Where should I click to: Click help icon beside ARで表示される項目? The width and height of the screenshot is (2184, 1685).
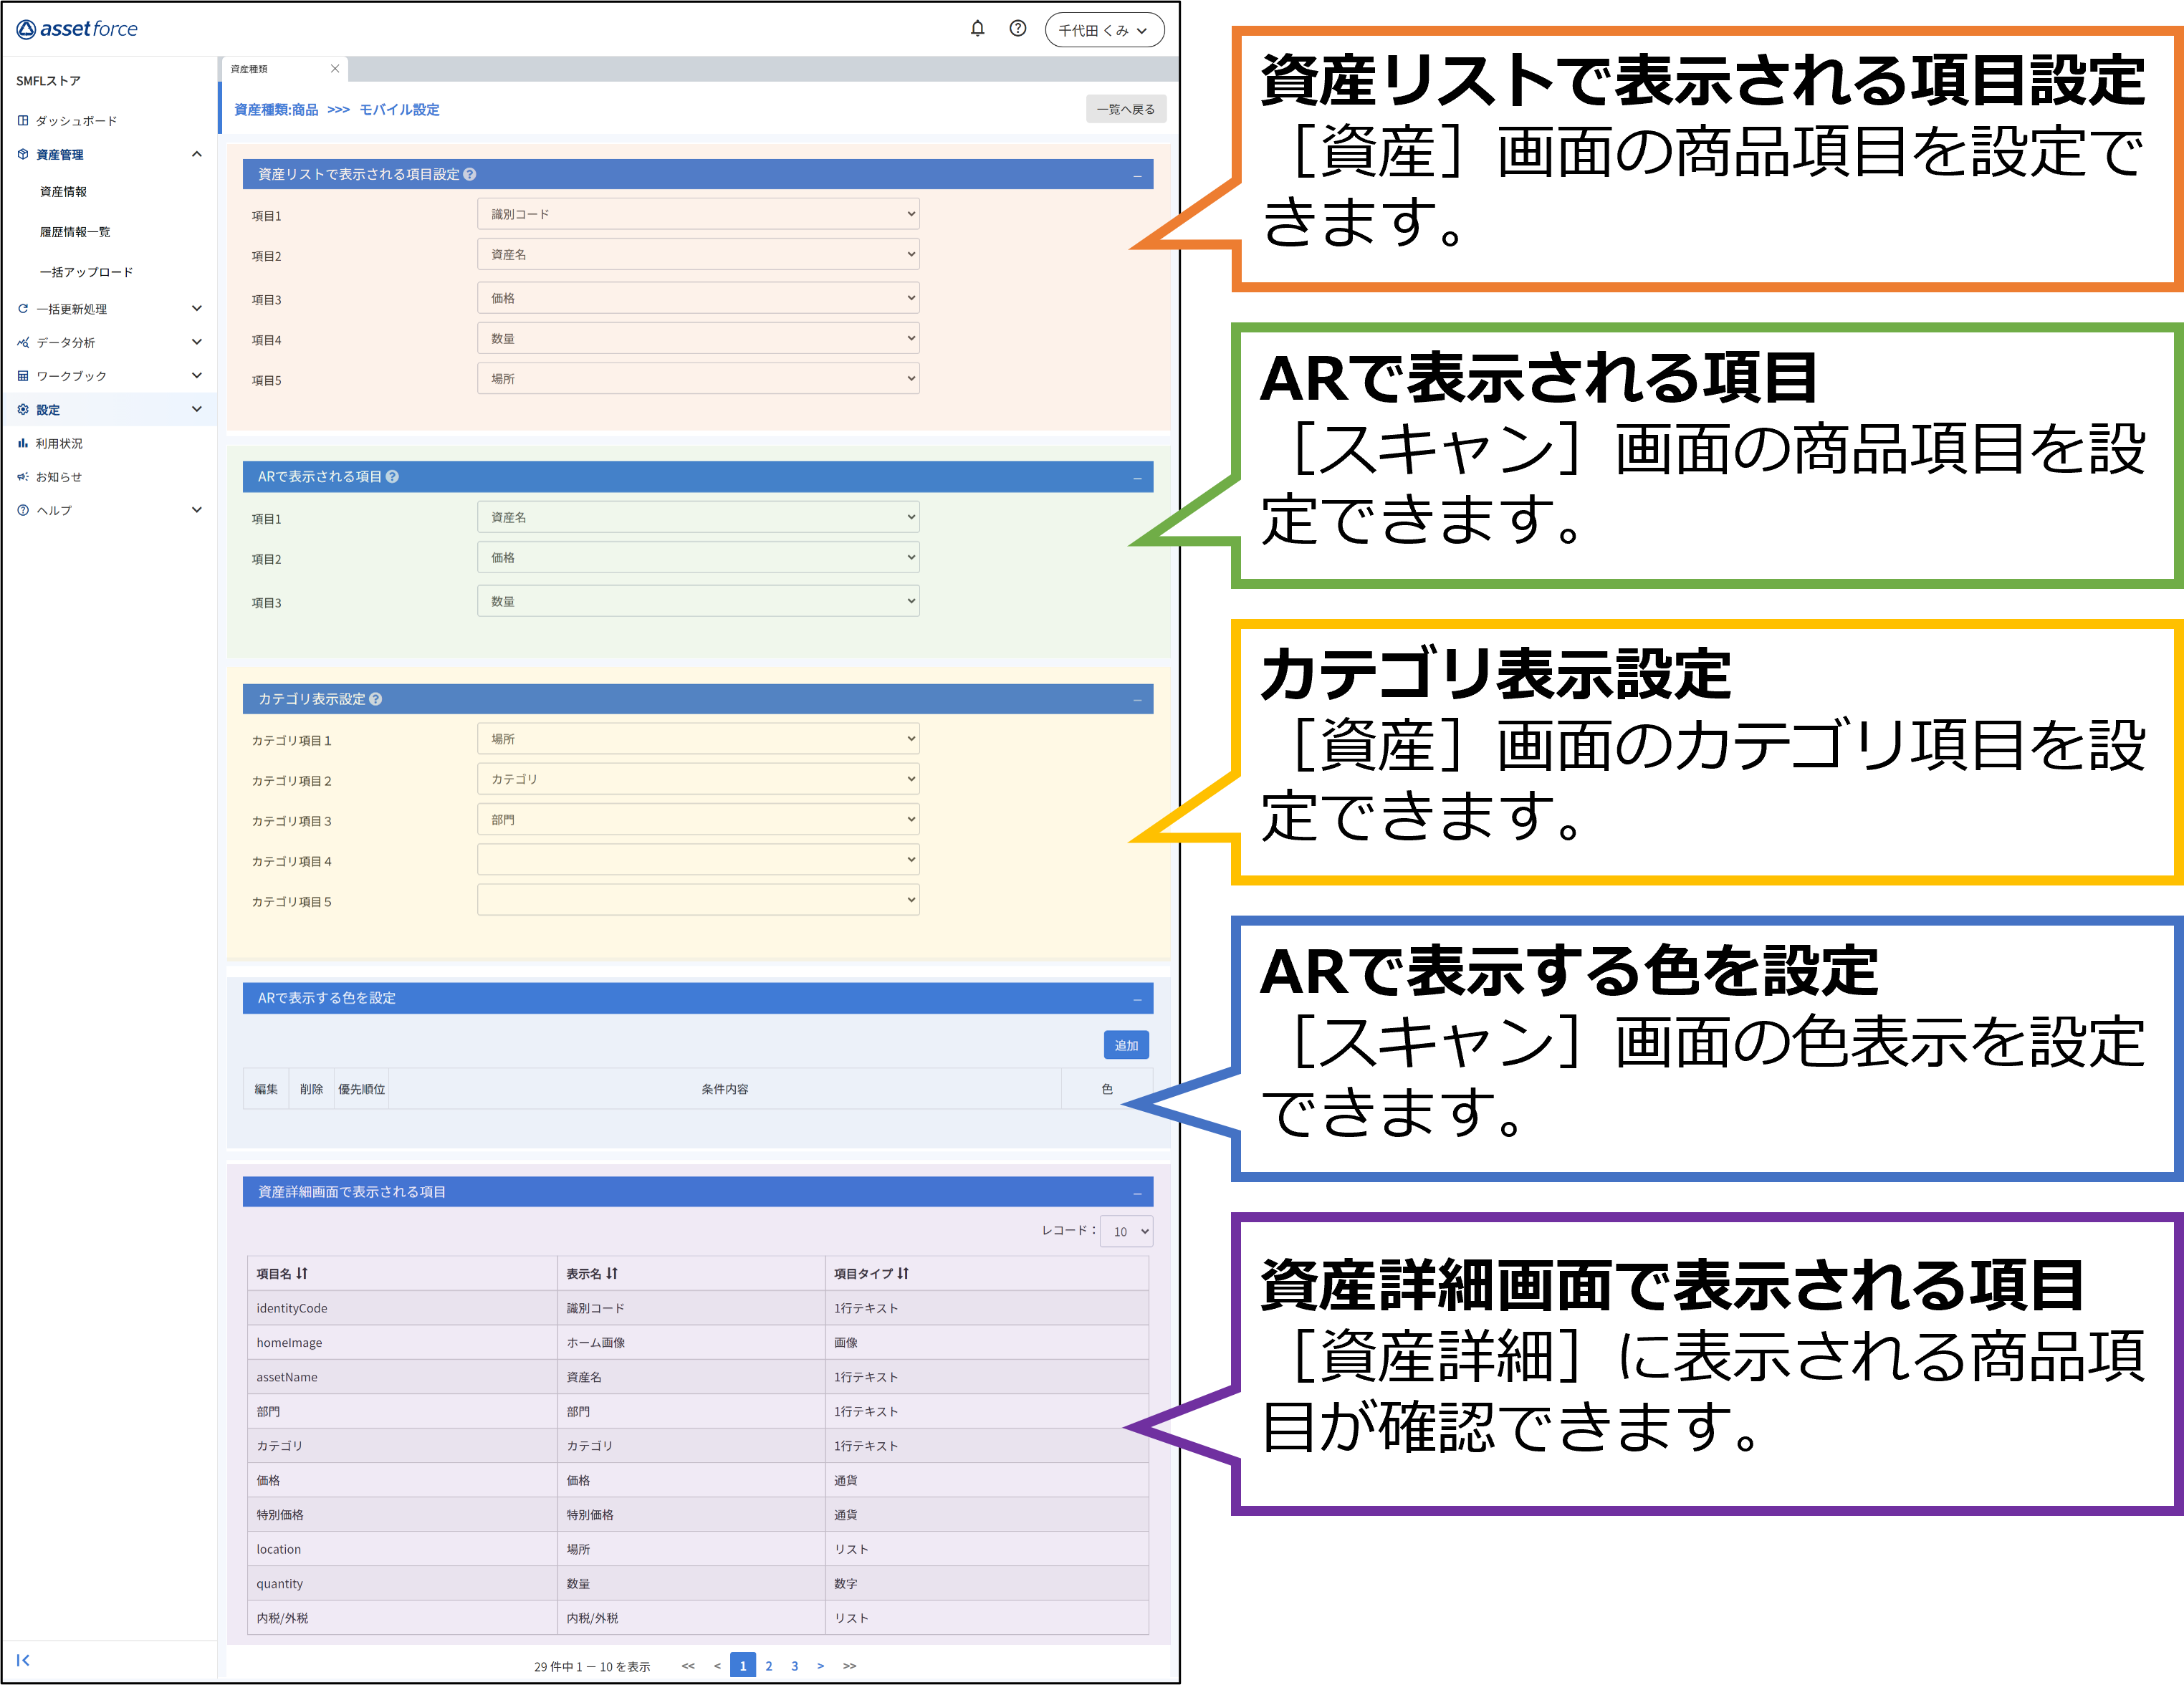[x=392, y=477]
